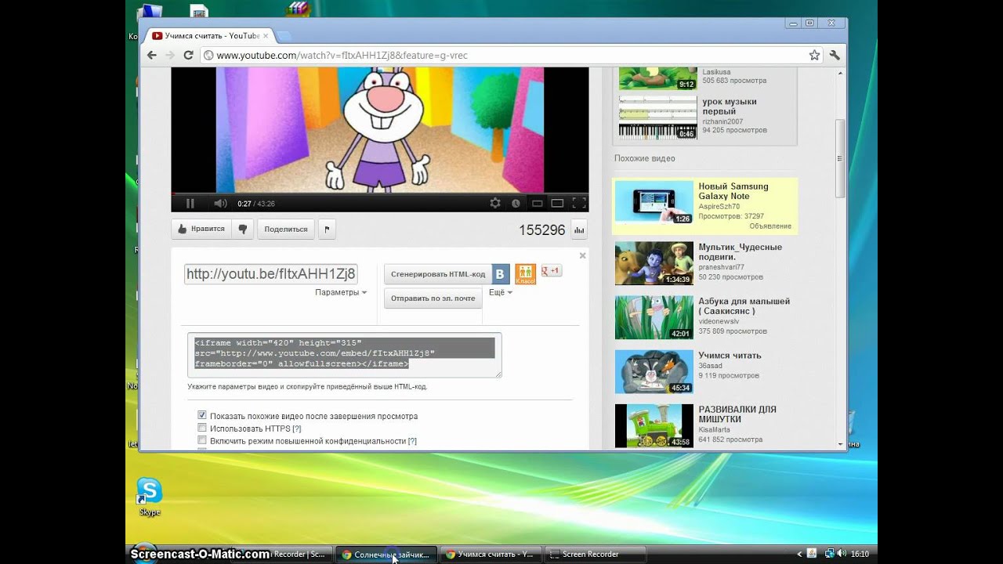This screenshot has width=1003, height=564.
Task: Go forward in Chrome
Action: (x=169, y=55)
